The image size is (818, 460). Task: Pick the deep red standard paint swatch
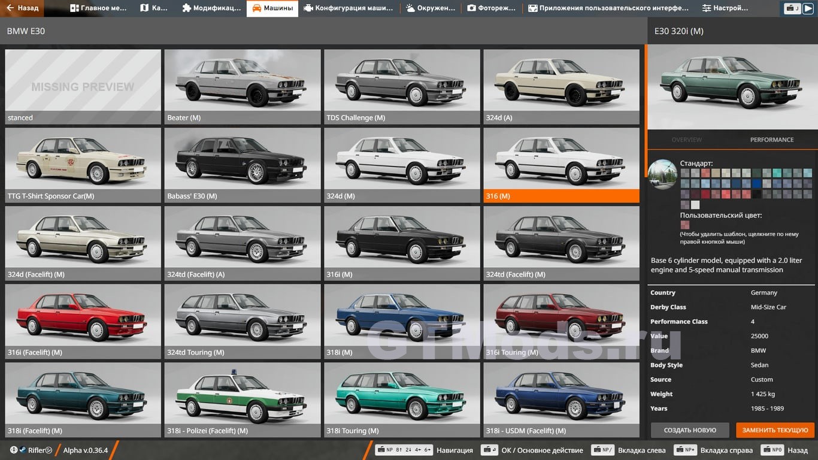coord(705,194)
